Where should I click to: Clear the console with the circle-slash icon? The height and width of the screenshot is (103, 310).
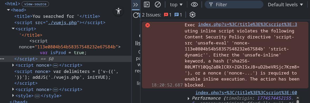(158, 4)
